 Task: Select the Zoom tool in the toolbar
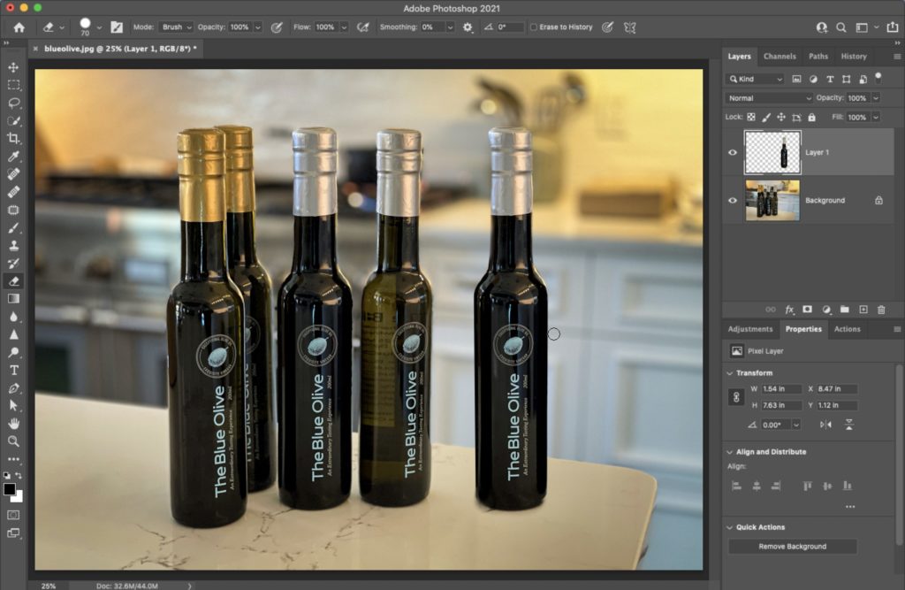coord(13,441)
